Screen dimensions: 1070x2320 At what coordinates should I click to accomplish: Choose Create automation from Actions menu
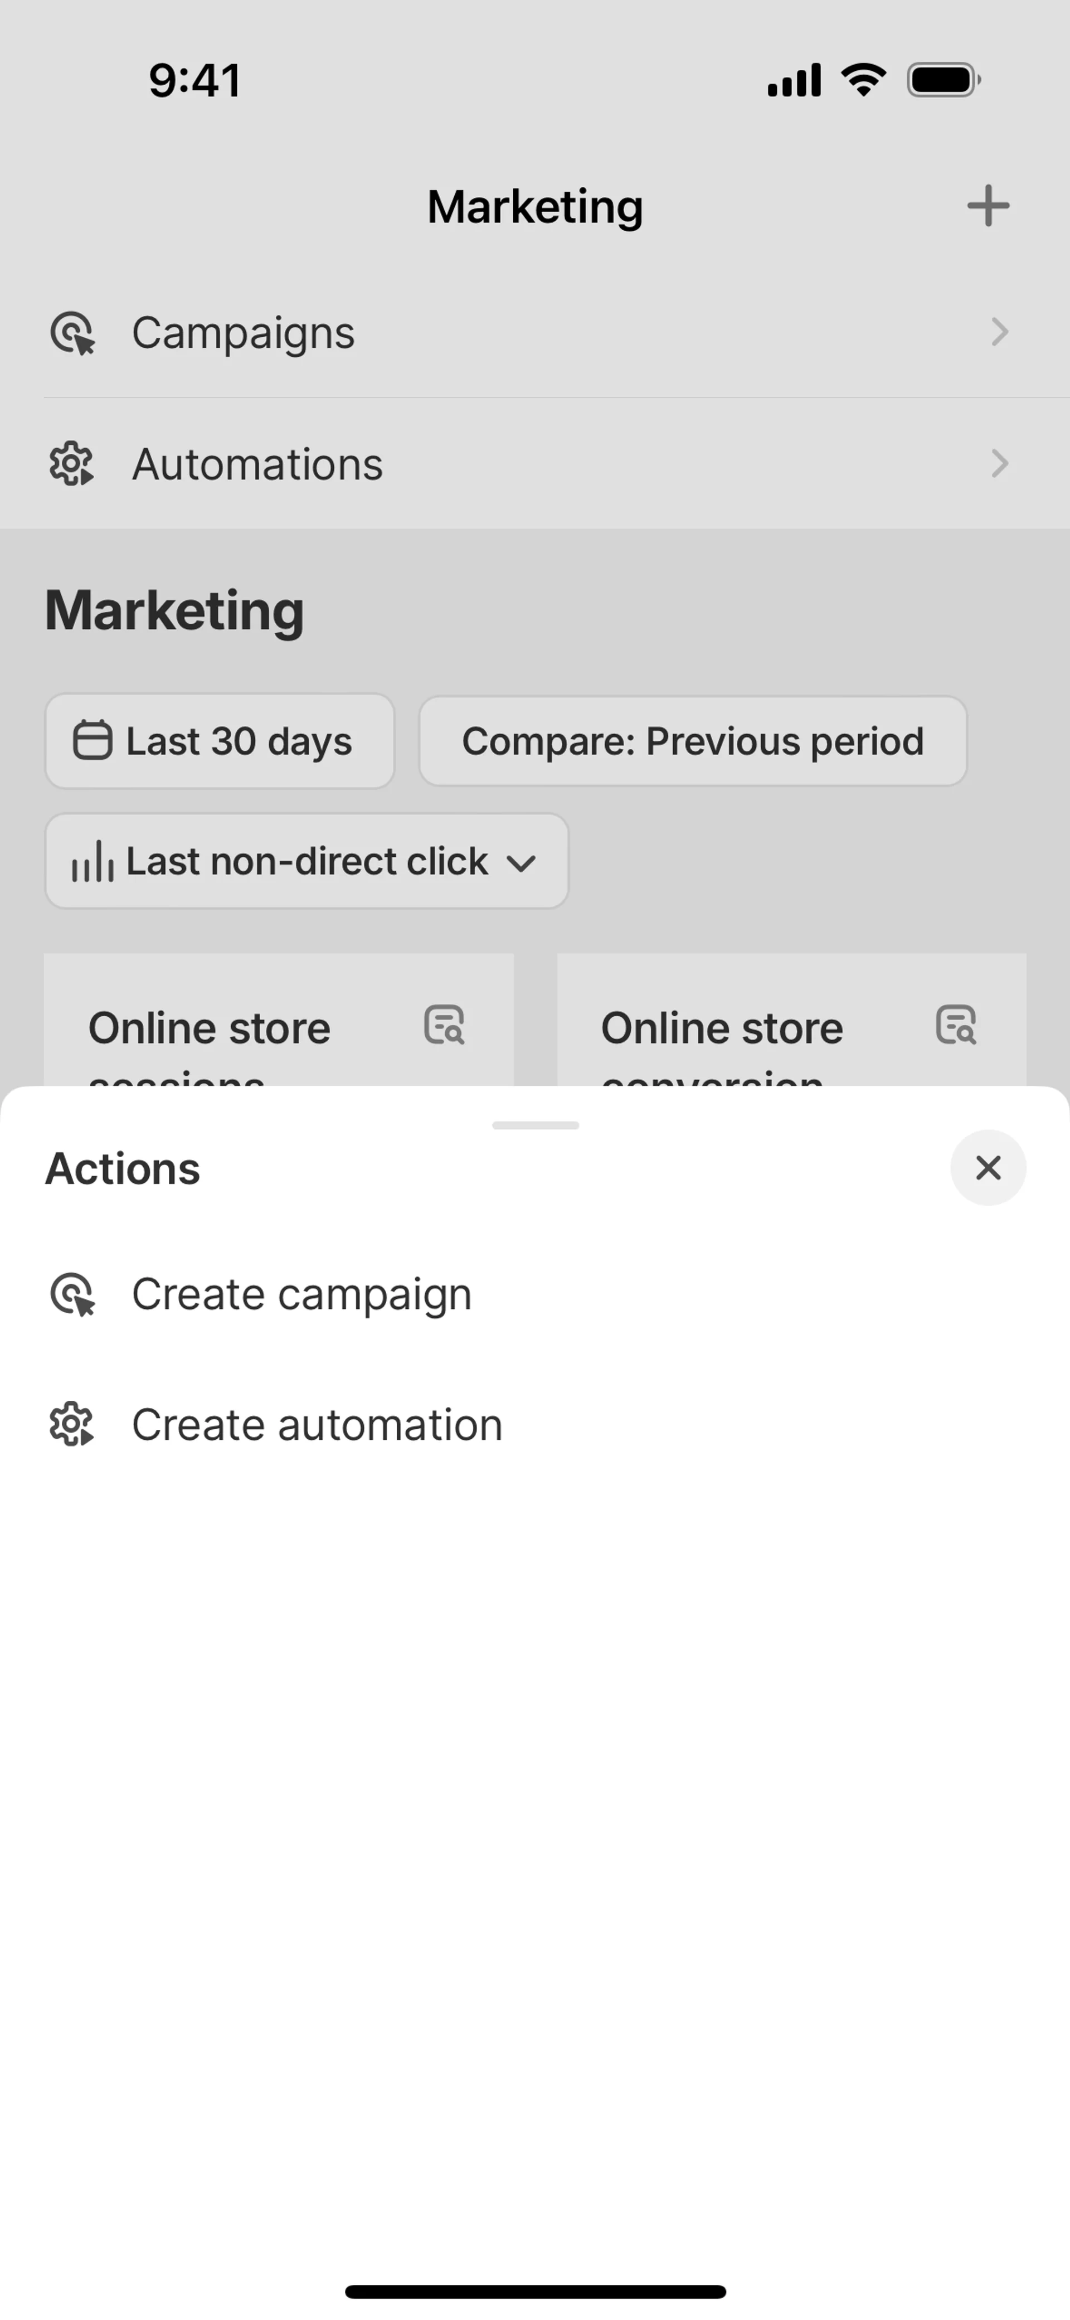[x=317, y=1425]
